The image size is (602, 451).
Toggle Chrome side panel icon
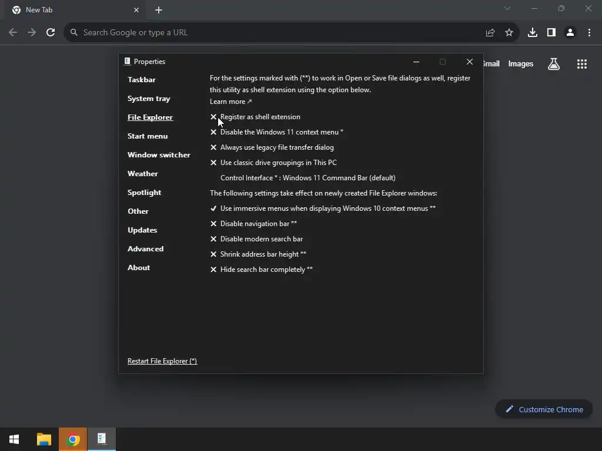coord(551,32)
